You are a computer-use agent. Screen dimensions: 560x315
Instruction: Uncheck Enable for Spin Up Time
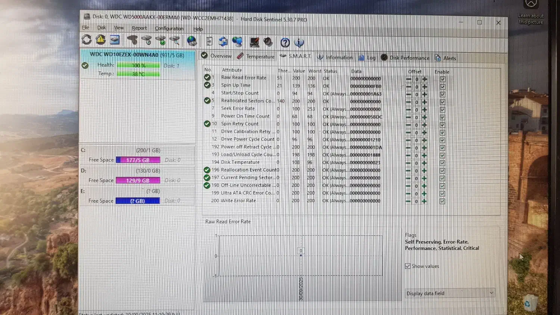(442, 87)
